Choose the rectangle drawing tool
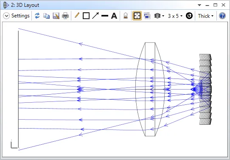Image resolution: width=230 pixels, height=160 pixels. pos(86,16)
